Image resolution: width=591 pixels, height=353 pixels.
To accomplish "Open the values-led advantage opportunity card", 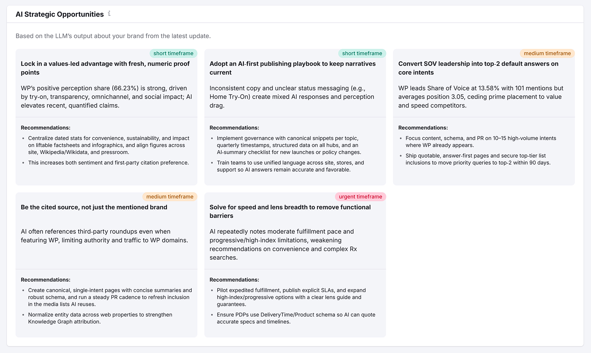I will (x=105, y=68).
